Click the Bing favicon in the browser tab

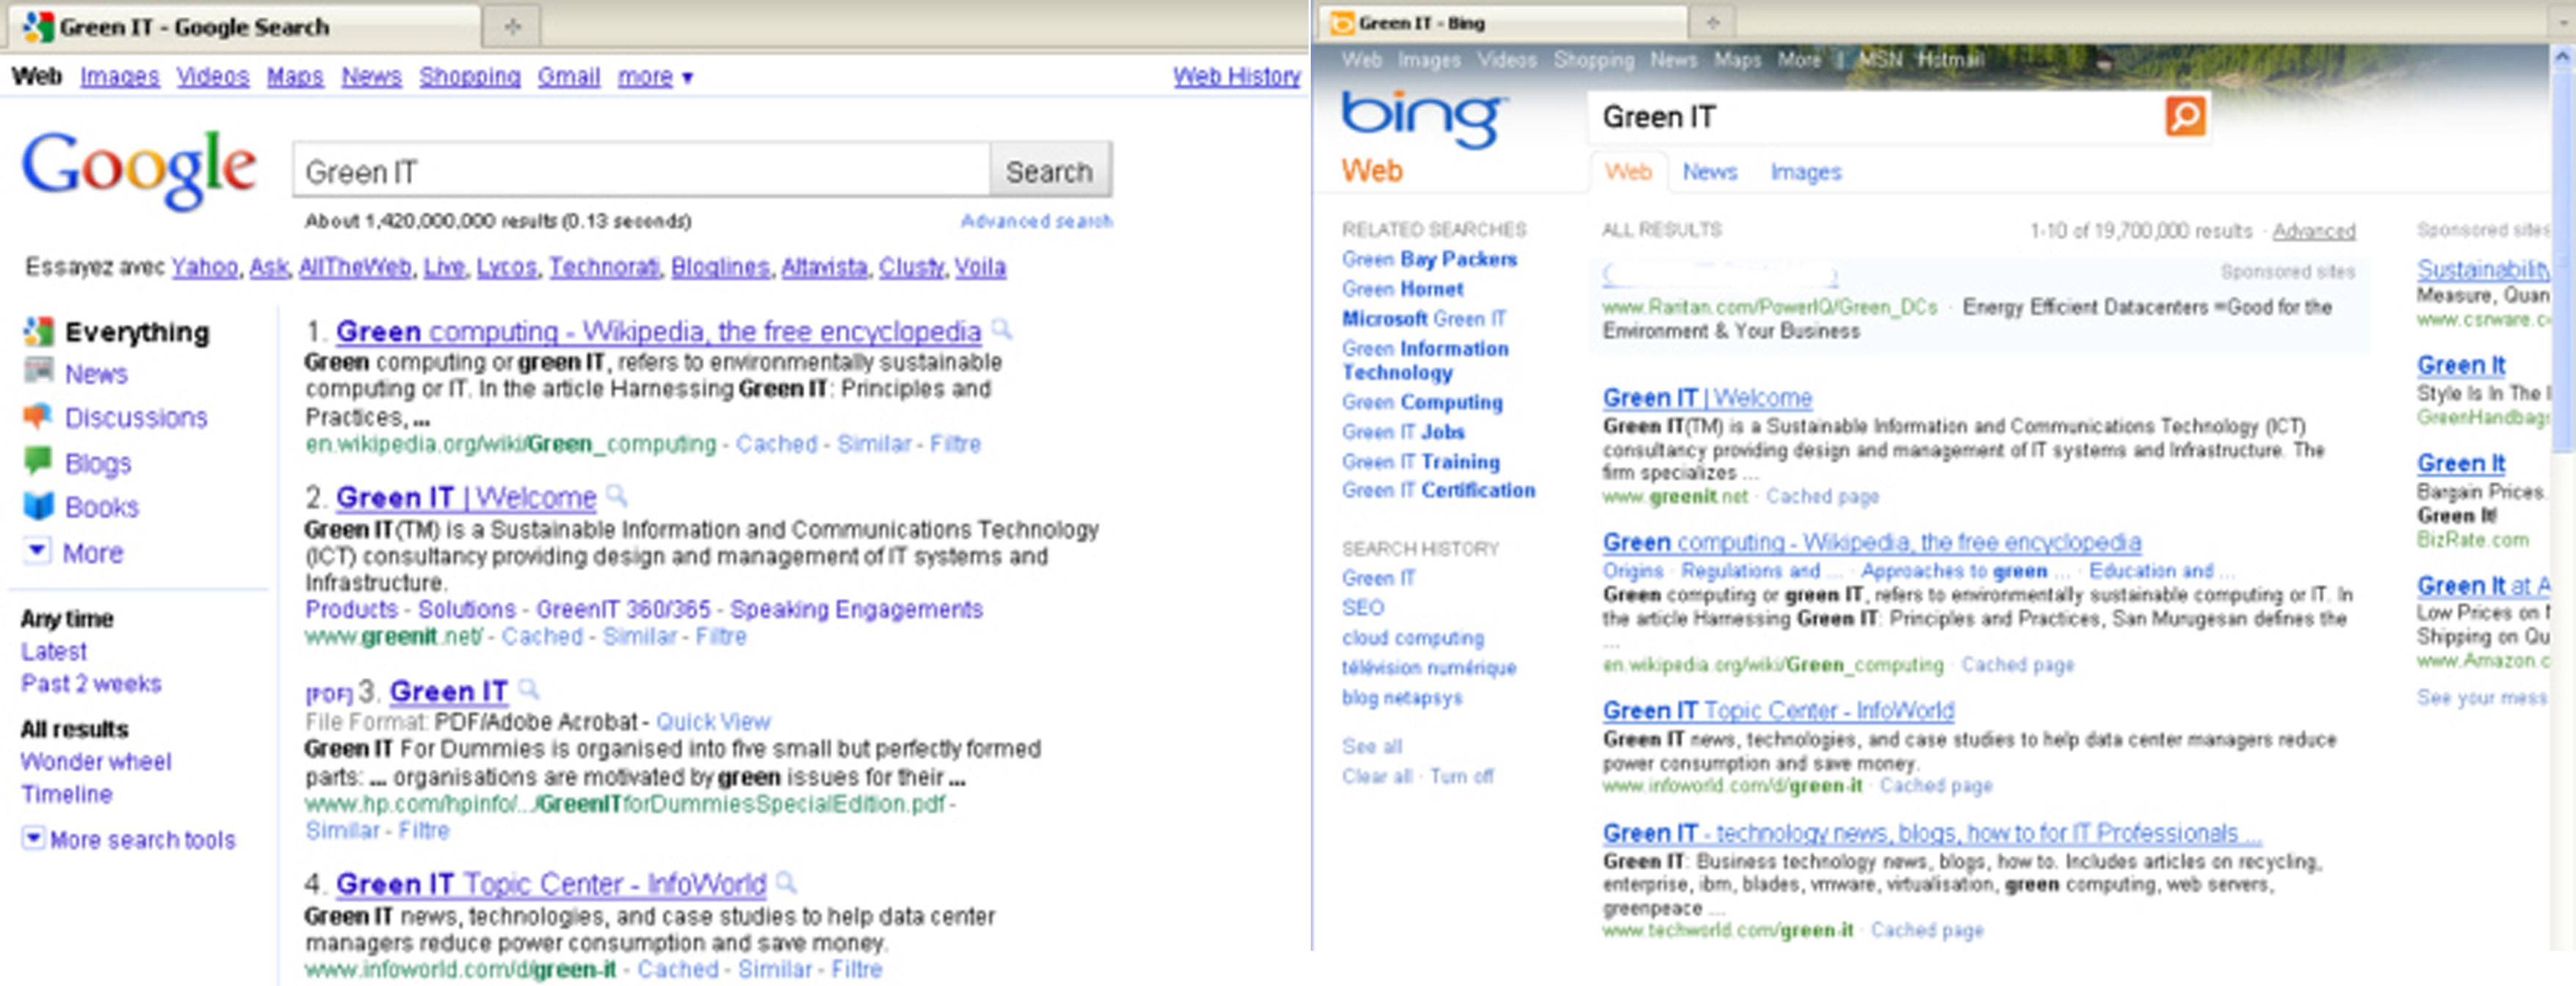(x=1342, y=22)
